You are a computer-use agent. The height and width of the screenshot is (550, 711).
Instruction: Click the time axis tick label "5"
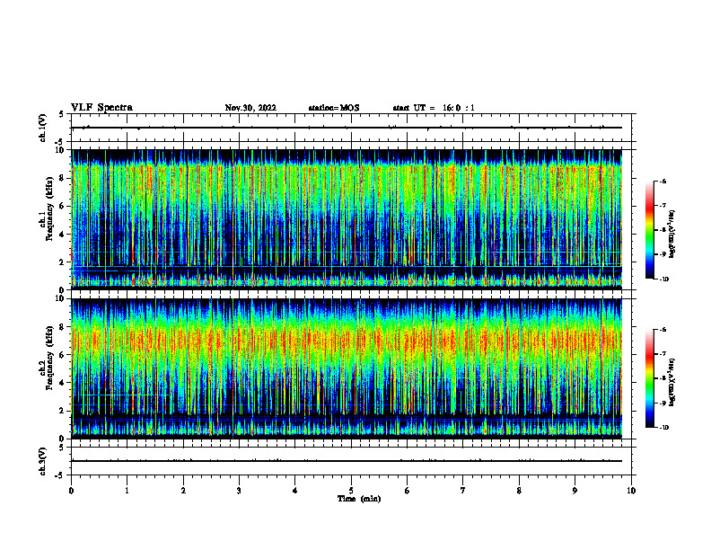[351, 491]
